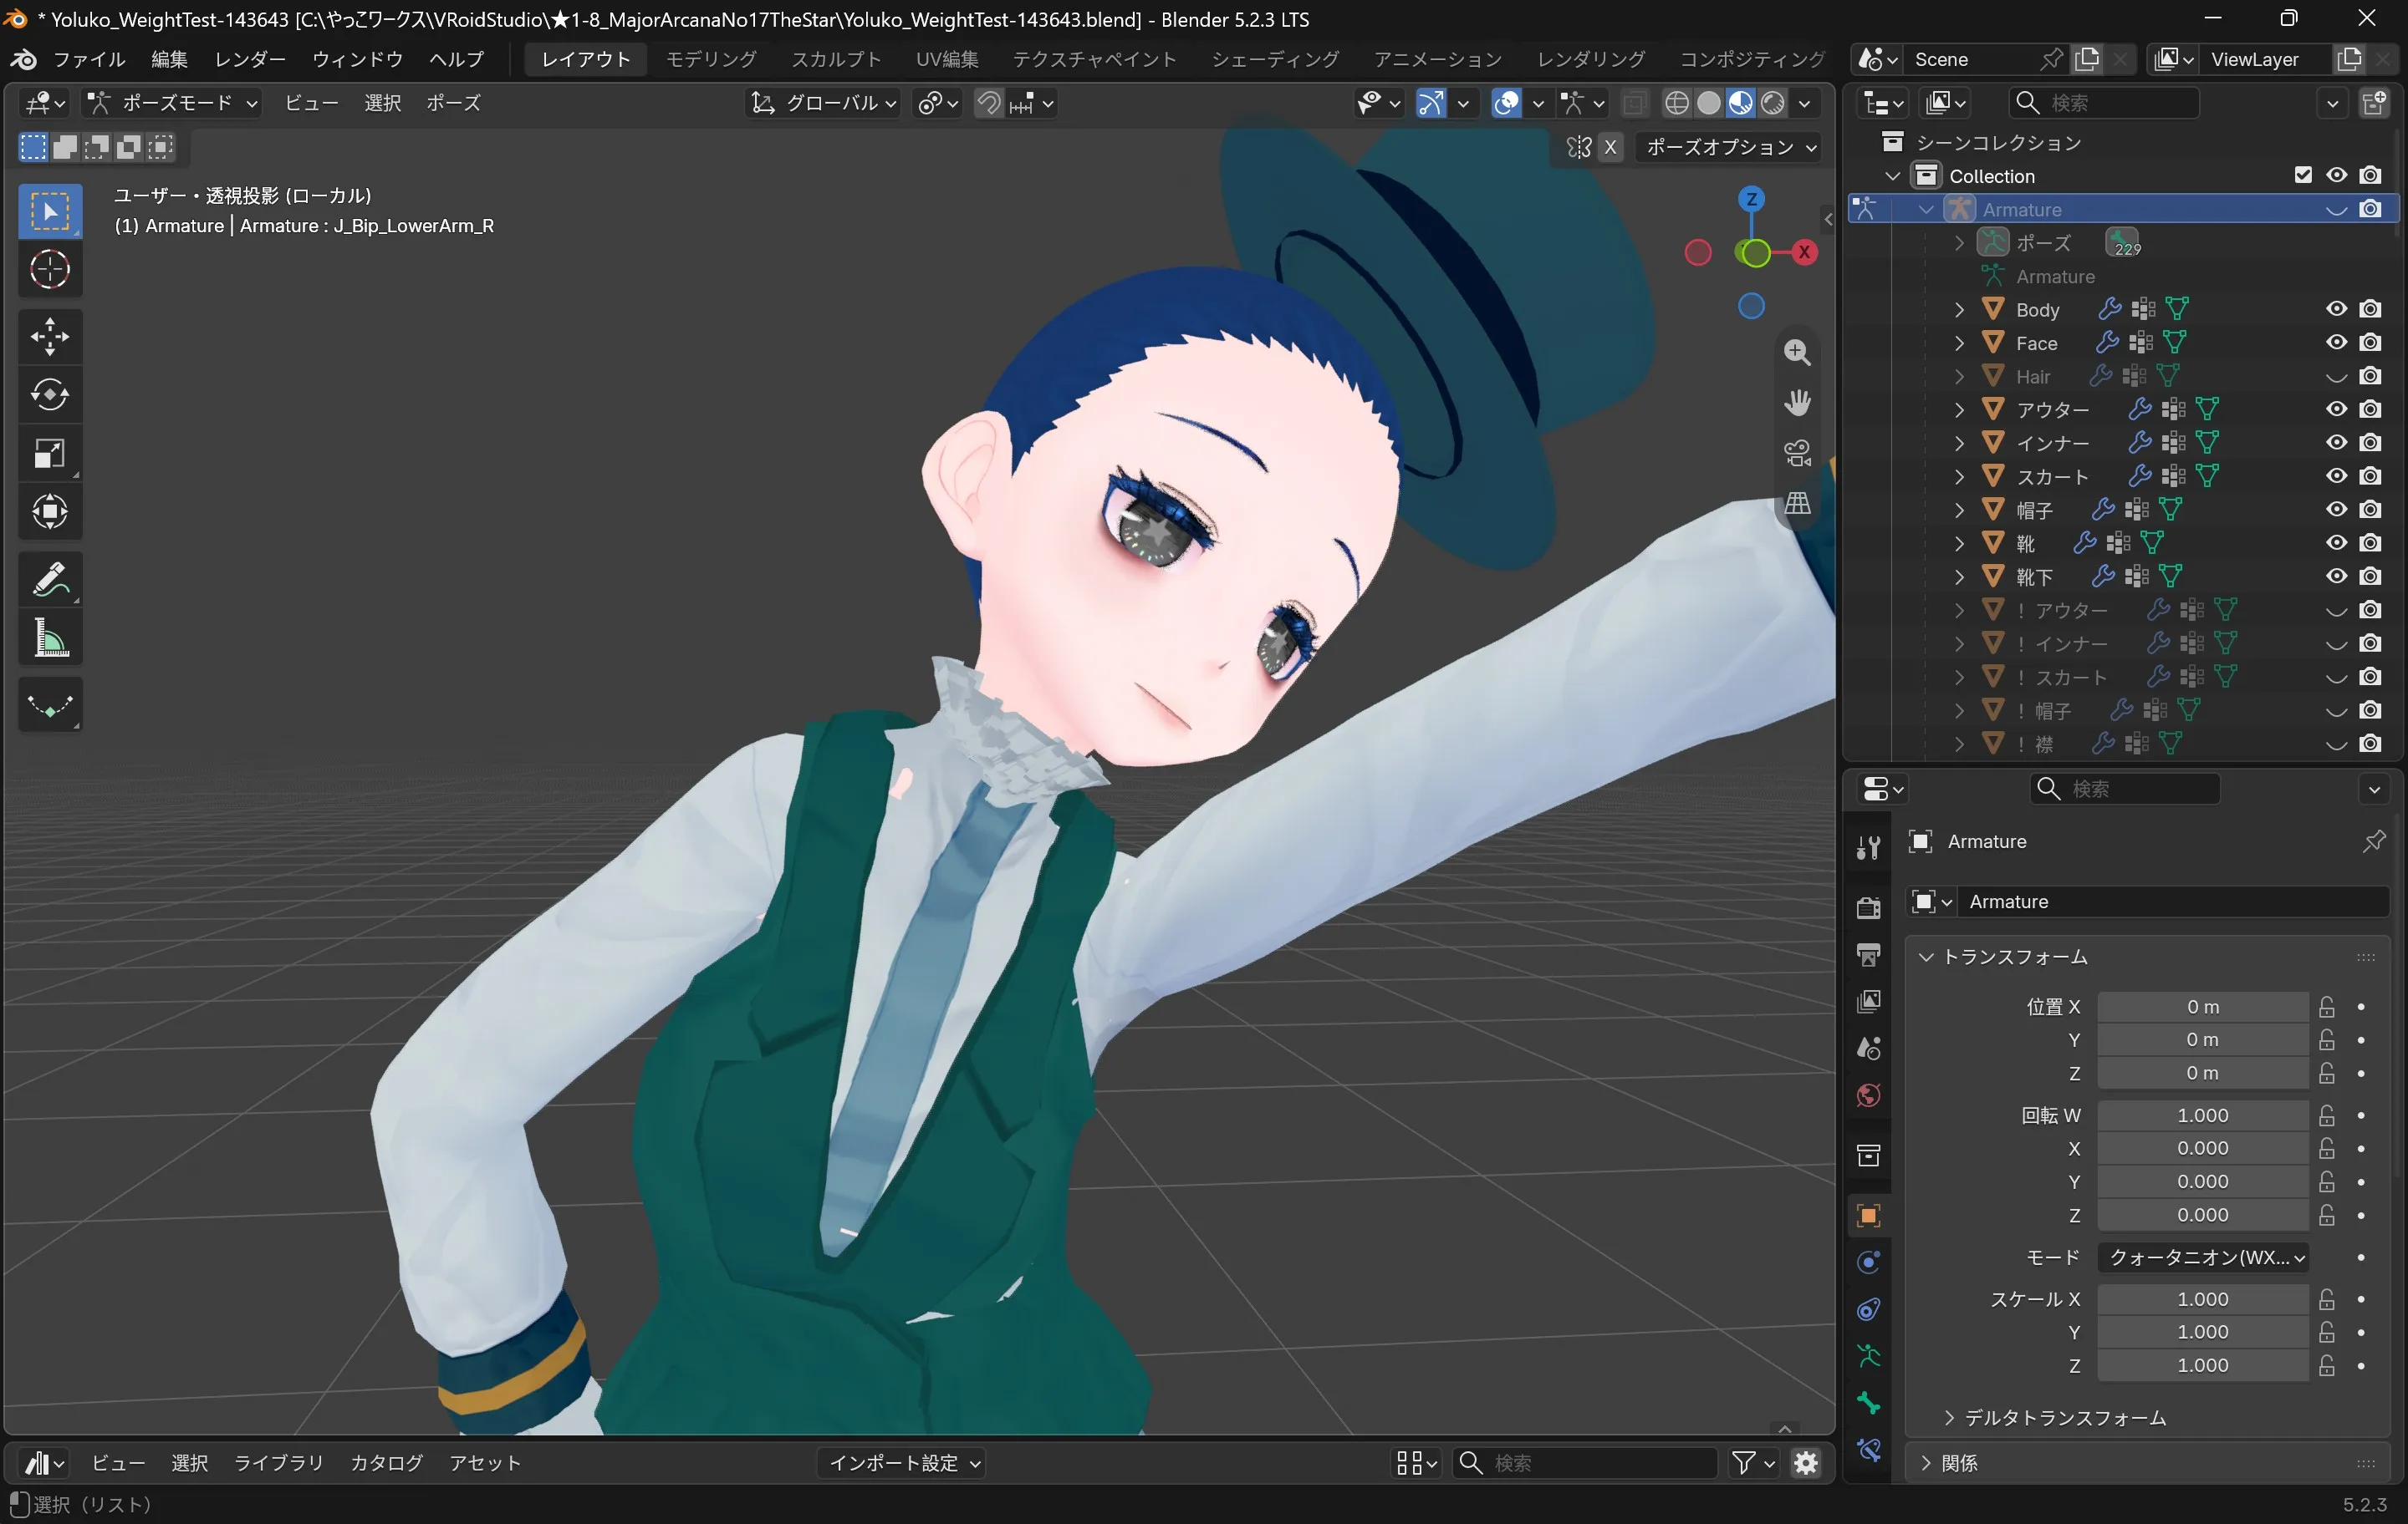
Task: Open the Object Data armature properties tab
Action: (x=1868, y=1356)
